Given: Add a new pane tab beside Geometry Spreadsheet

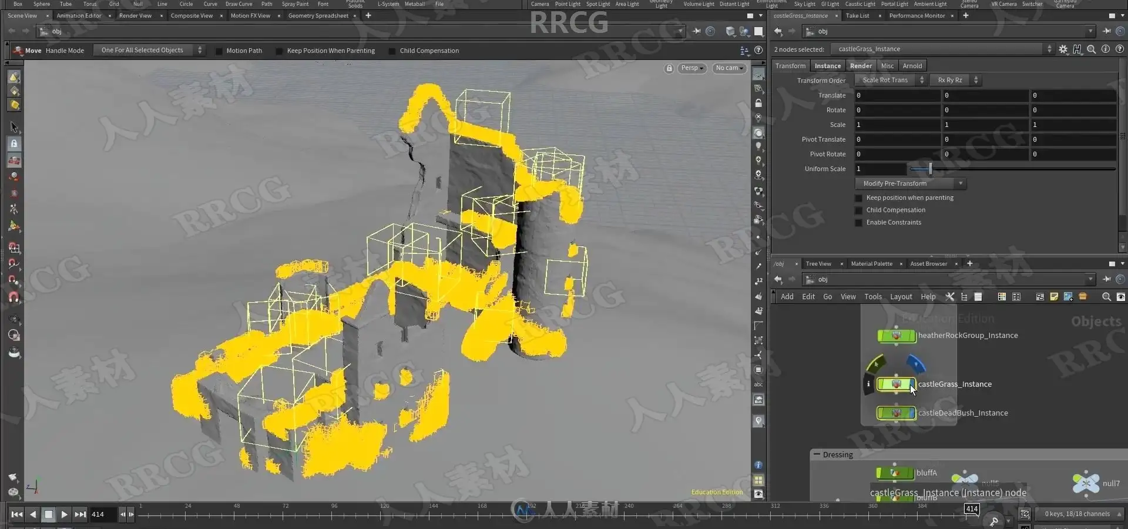Looking at the screenshot, I should tap(368, 16).
